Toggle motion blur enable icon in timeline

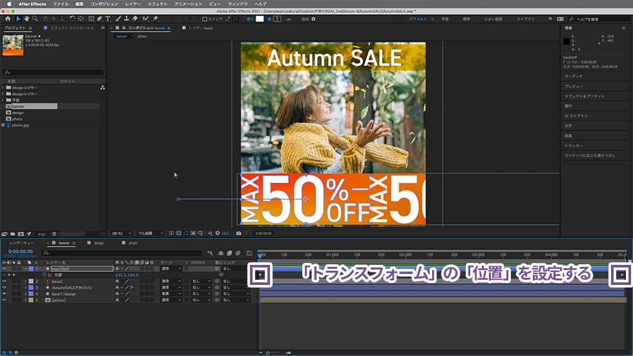point(238,253)
